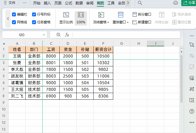This screenshot has height=133, width=196.
Task: Switch to the 数据 tab
Action: click(79, 3)
